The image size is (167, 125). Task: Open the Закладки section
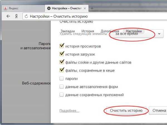coord(68,31)
